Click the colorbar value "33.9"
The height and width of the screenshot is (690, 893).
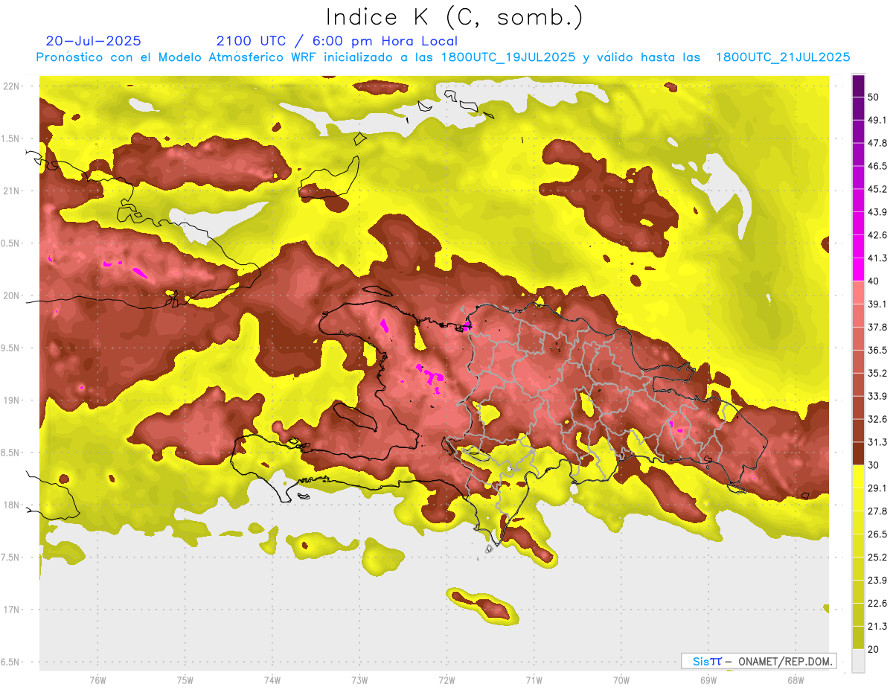pyautogui.click(x=877, y=396)
